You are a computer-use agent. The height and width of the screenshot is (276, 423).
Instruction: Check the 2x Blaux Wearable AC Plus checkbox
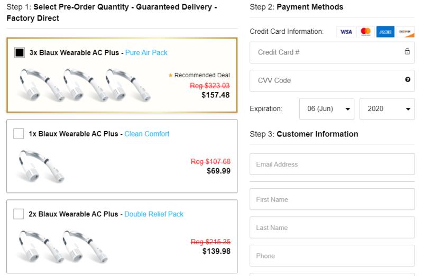pos(19,214)
